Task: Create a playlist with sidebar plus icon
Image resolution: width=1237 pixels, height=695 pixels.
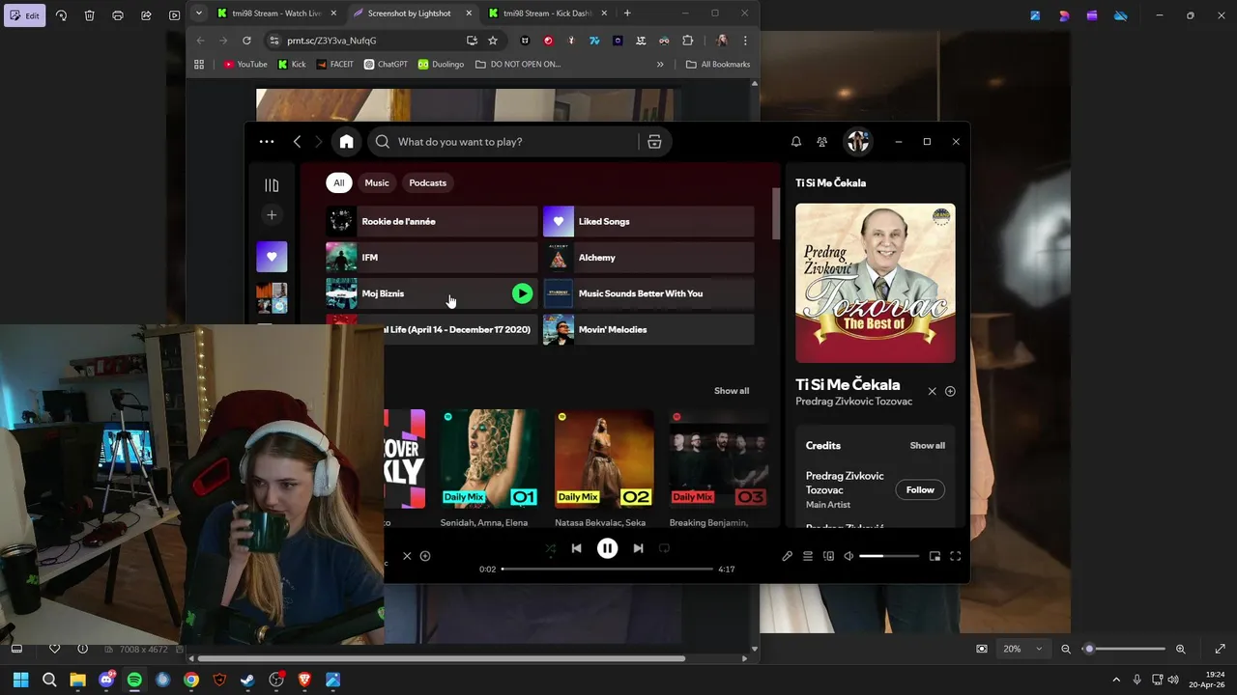Action: [x=272, y=215]
